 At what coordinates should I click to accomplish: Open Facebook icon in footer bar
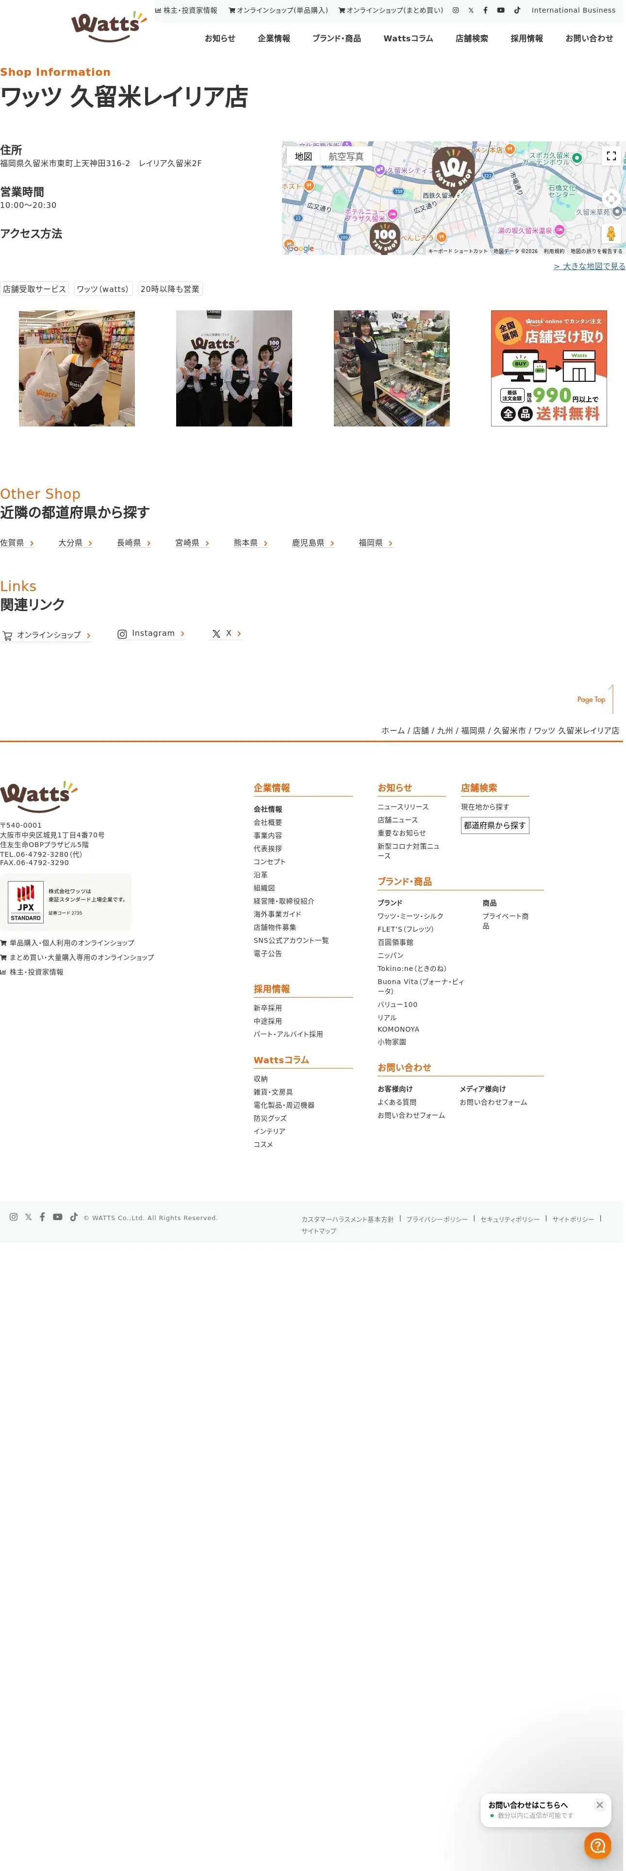(42, 1217)
